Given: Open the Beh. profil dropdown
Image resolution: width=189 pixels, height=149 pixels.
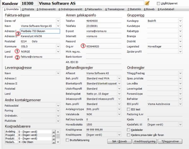Looking at the screenshot, I should click(119, 78).
